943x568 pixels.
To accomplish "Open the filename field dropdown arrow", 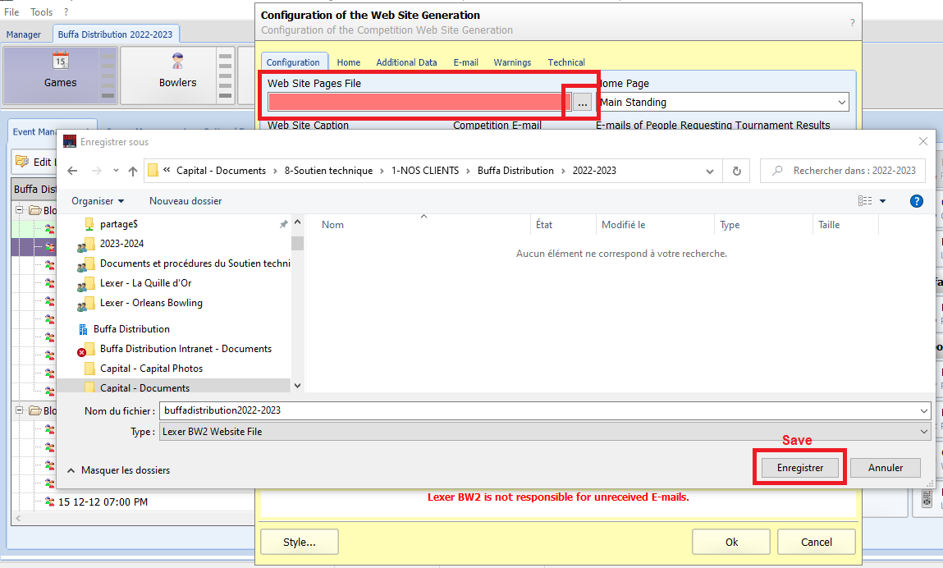I will pyautogui.click(x=924, y=411).
